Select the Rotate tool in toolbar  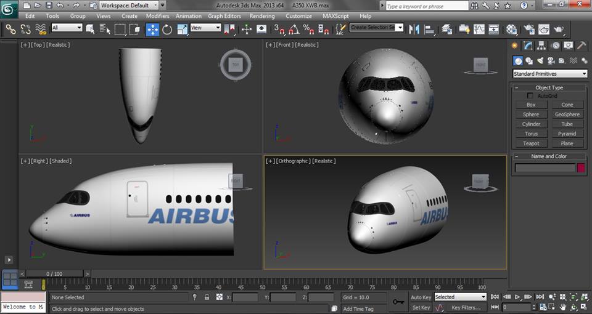click(x=167, y=29)
